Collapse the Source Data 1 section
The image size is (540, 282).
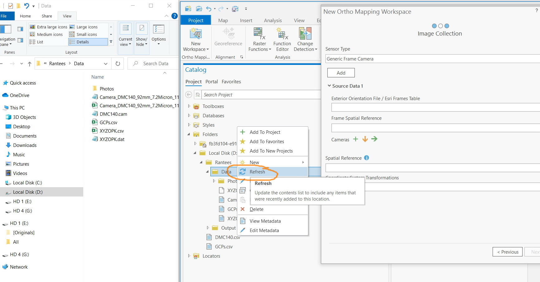(329, 86)
